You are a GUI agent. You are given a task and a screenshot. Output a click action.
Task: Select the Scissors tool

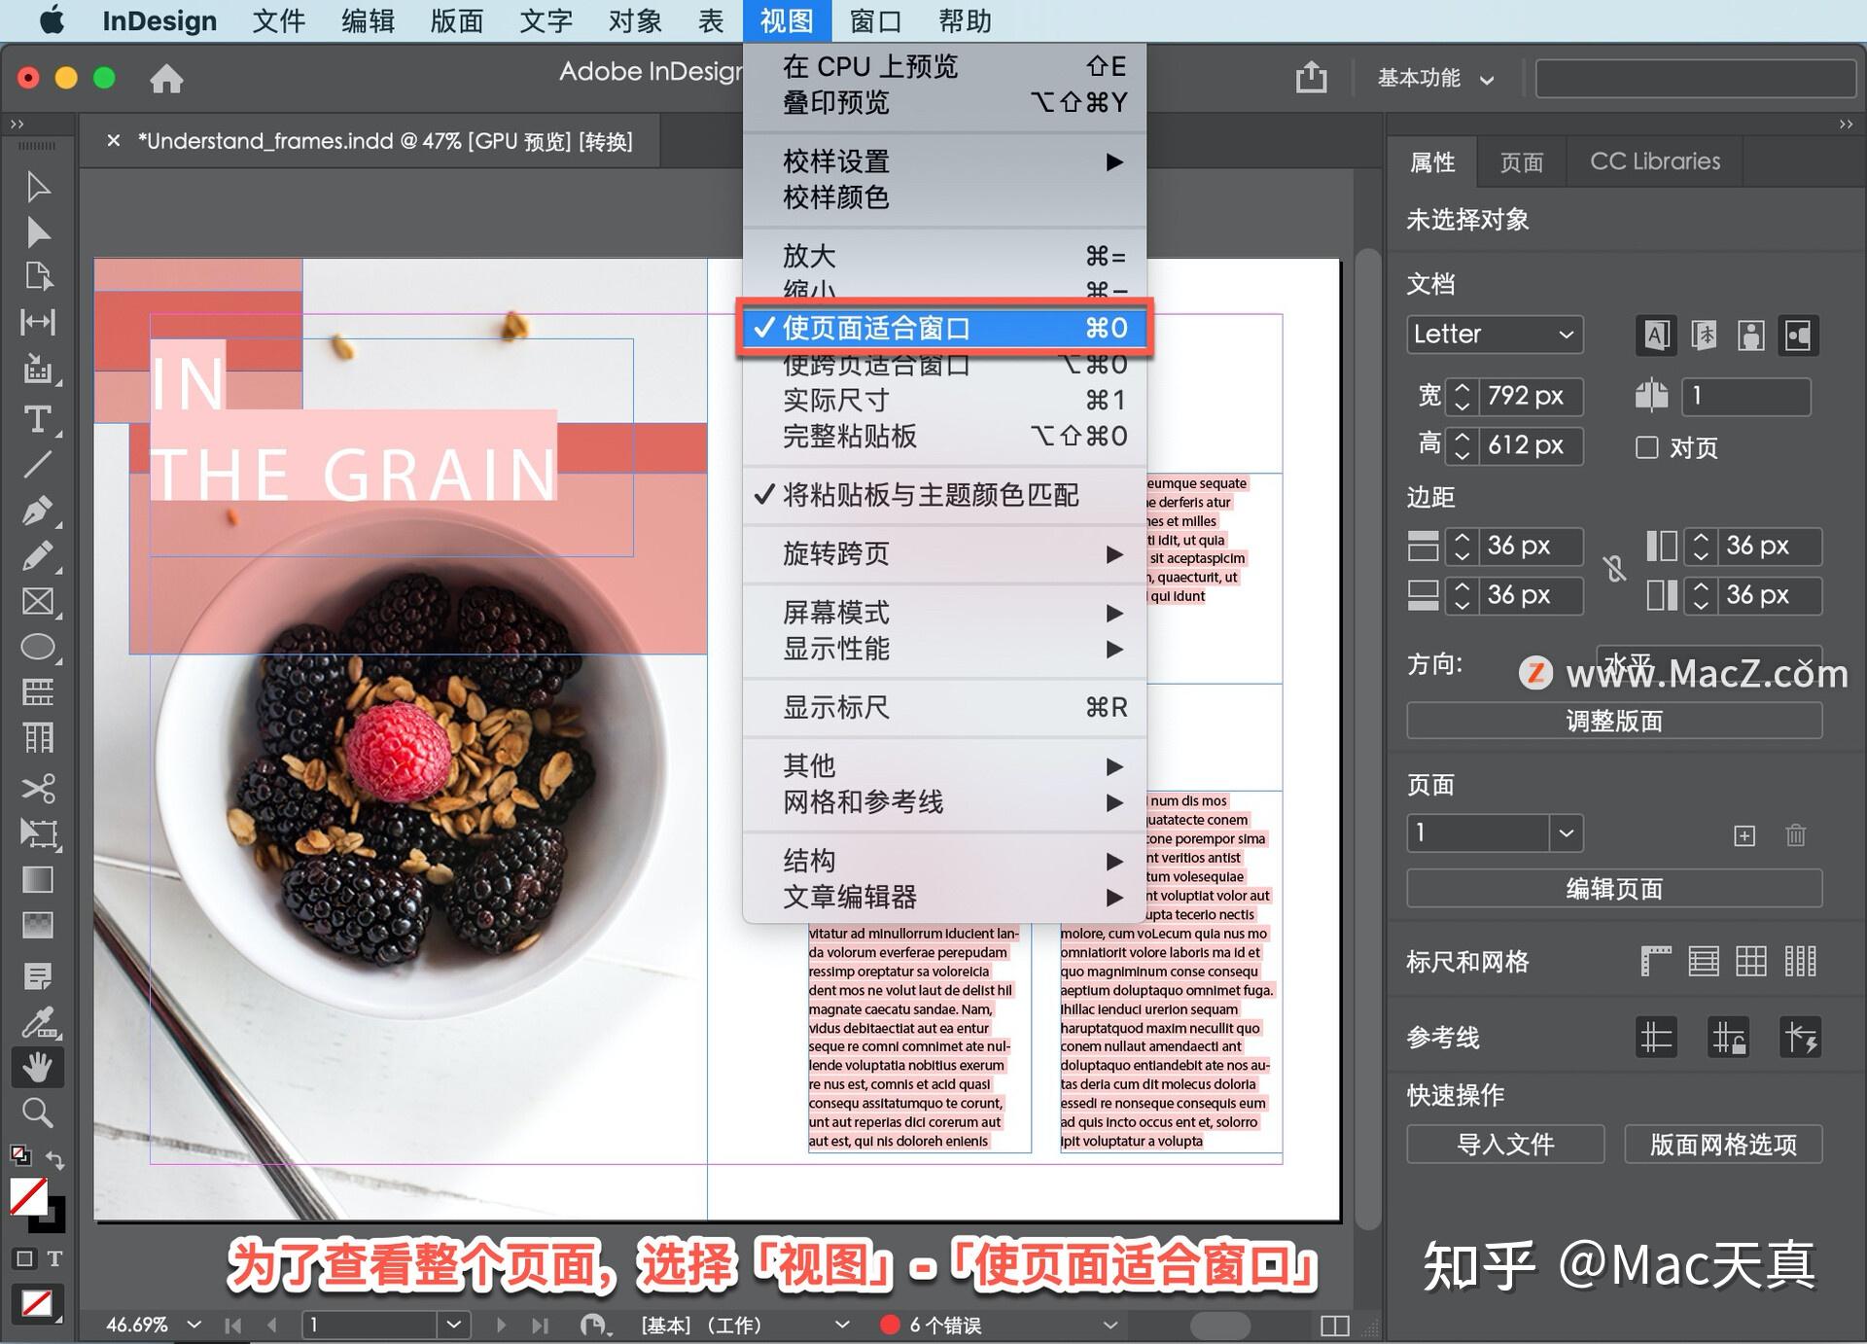click(x=39, y=789)
